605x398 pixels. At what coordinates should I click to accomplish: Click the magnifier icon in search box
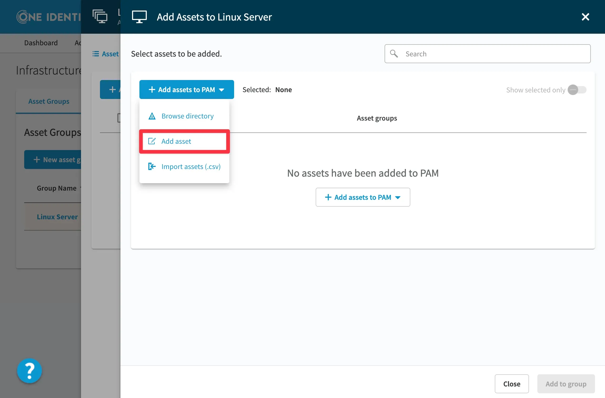tap(394, 54)
